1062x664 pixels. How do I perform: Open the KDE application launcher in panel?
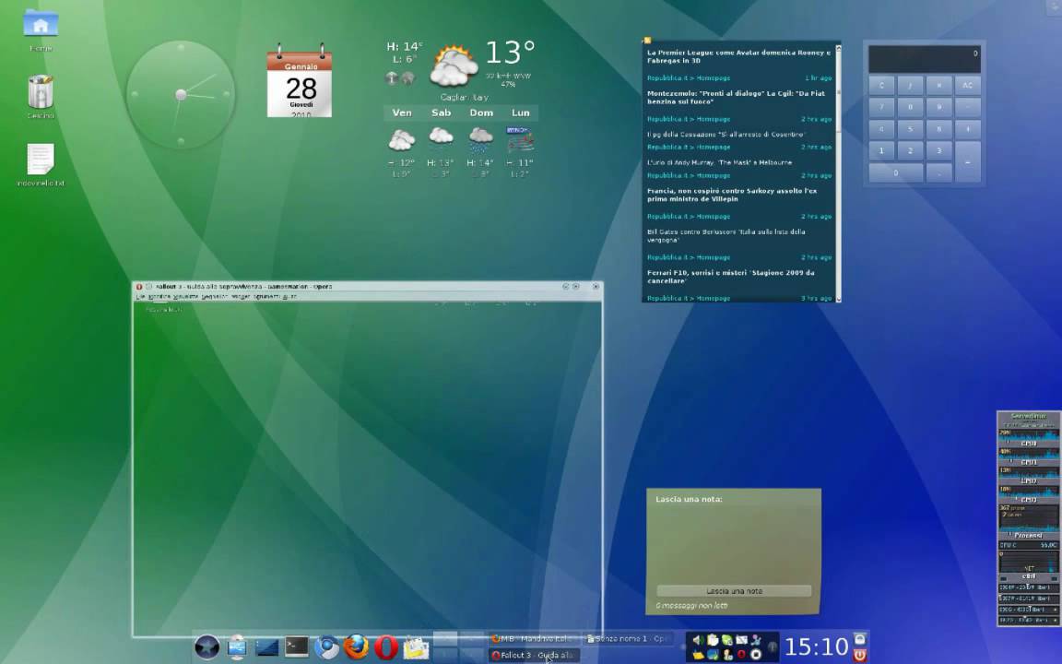point(206,647)
